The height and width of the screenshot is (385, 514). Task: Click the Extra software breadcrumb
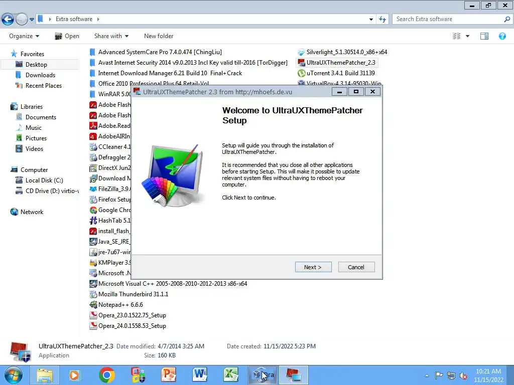[x=74, y=19]
